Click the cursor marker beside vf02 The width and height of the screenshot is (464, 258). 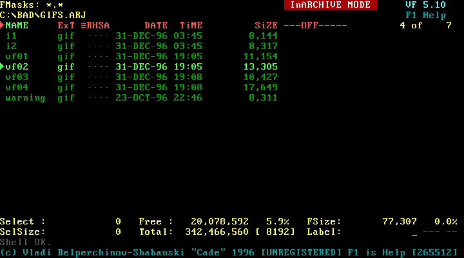(x=3, y=66)
